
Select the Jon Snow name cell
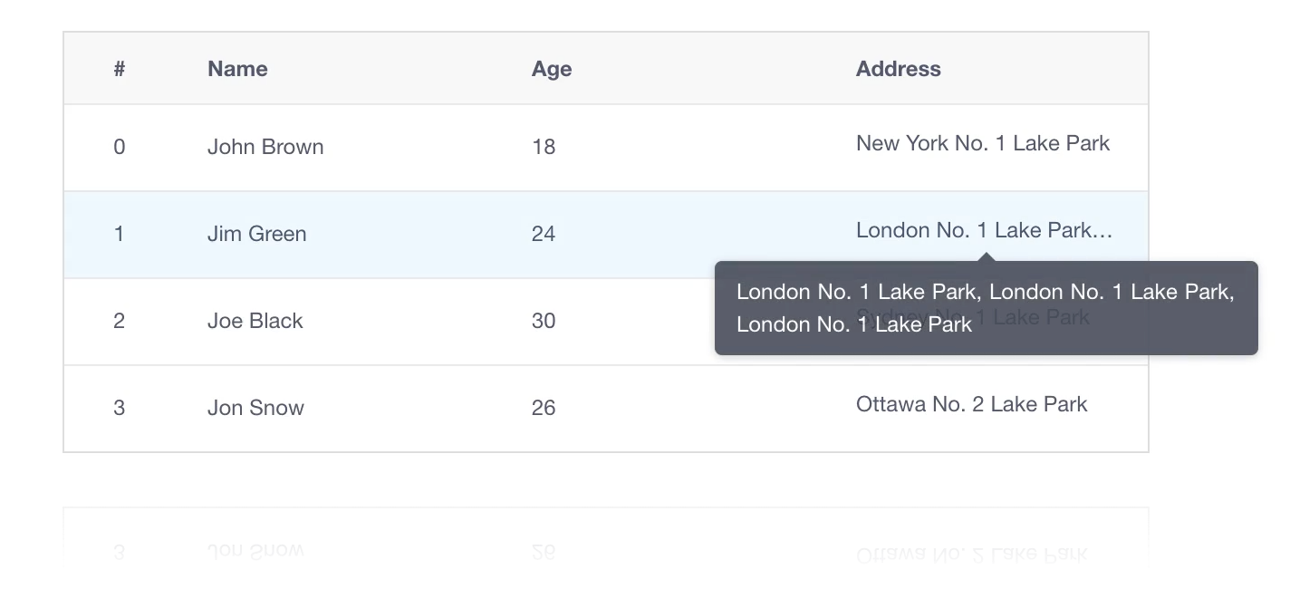[255, 408]
